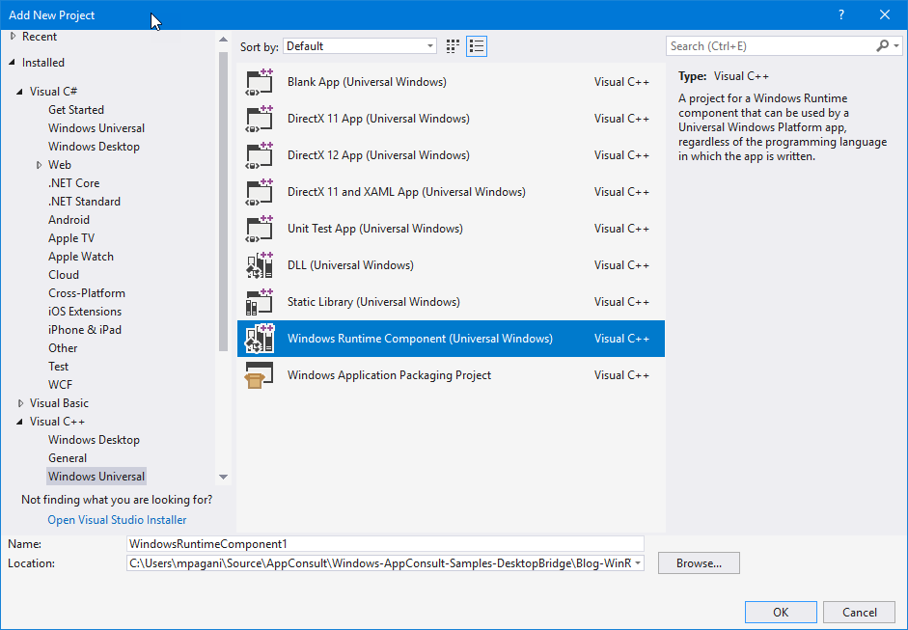Open the Location path dropdown
This screenshot has width=908, height=630.
(x=636, y=562)
